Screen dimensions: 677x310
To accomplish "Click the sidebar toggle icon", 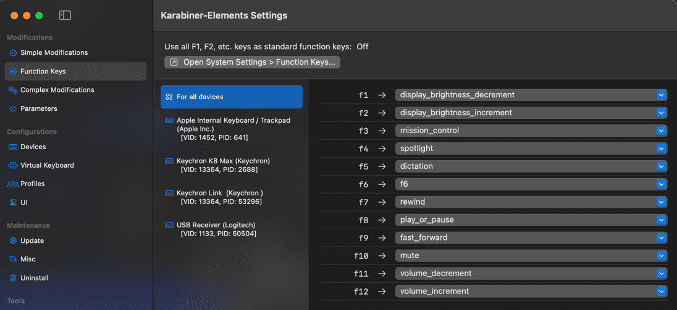I will tap(65, 15).
